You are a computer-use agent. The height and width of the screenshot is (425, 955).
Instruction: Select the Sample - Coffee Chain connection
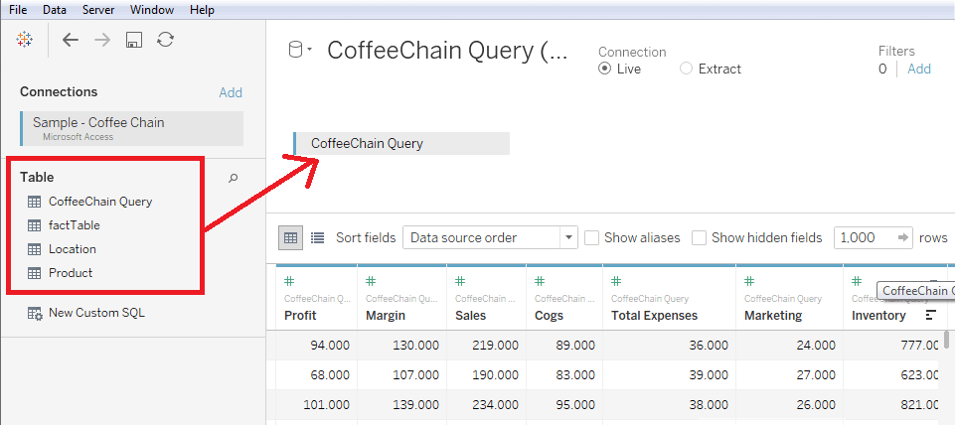tap(131, 128)
